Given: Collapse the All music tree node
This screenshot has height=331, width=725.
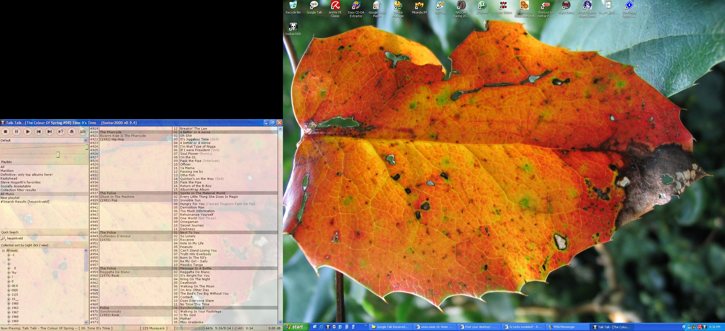Looking at the screenshot, I should [x=3, y=251].
